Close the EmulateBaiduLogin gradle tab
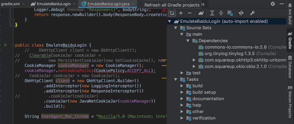This screenshot has height=124, width=294. click(x=74, y=4)
